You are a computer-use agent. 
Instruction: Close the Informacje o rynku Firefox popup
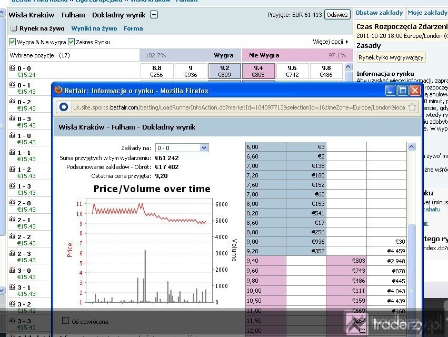415,91
